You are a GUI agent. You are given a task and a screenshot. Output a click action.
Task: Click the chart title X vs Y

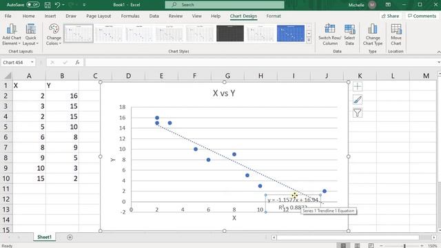point(224,93)
